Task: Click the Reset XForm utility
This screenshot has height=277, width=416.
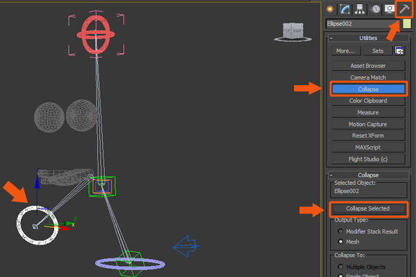Action: point(368,136)
